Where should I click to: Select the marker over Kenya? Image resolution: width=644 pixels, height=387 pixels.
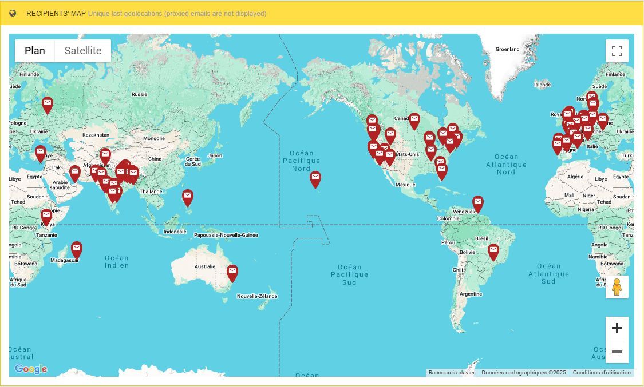(46, 214)
